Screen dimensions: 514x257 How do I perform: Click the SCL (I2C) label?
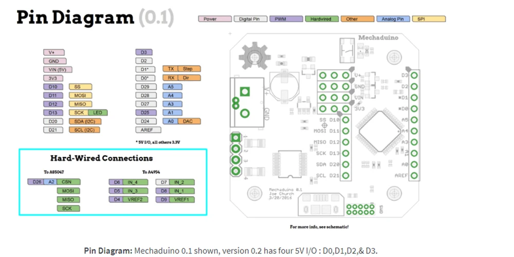(84, 130)
